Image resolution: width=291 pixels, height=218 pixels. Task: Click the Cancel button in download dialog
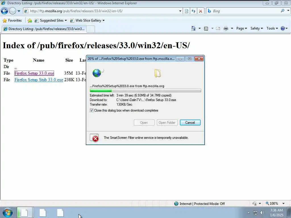(190, 123)
